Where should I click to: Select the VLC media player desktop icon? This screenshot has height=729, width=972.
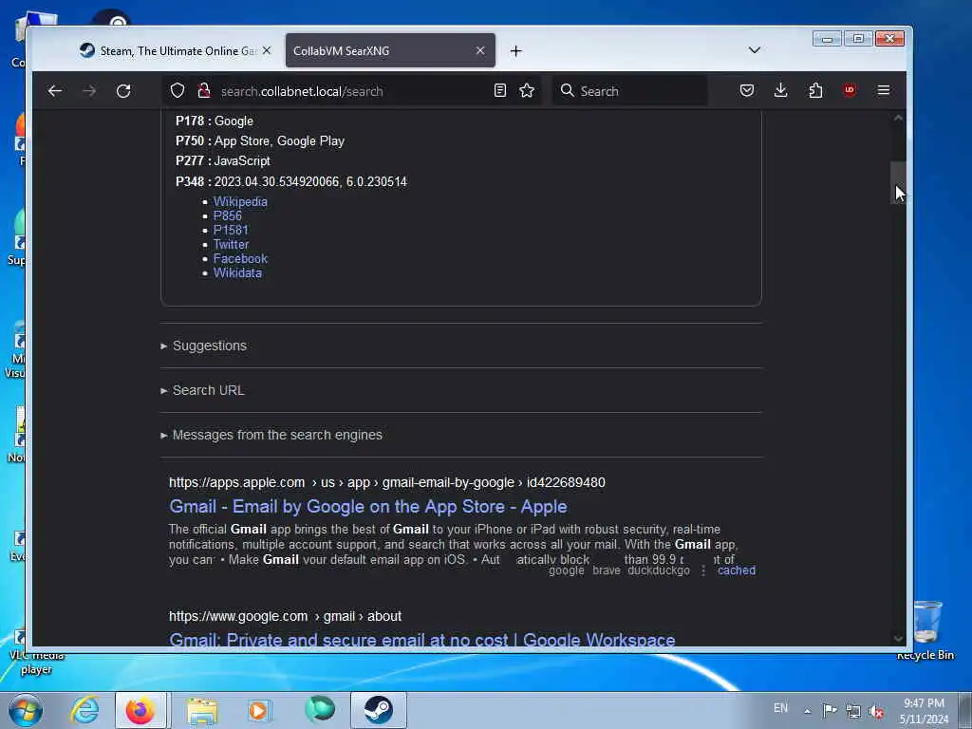pos(36,654)
